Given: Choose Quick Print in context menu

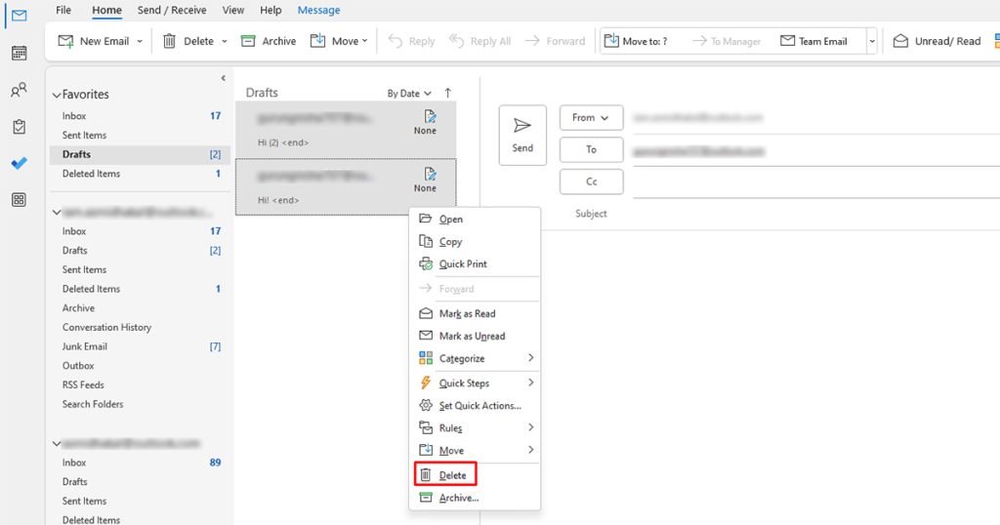Looking at the screenshot, I should click(475, 263).
